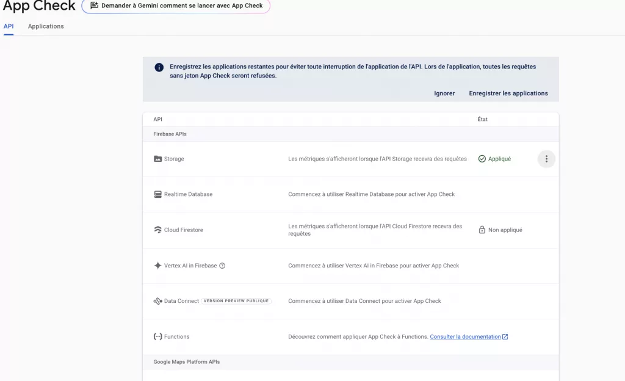The height and width of the screenshot is (381, 625).
Task: Select the Data Connect label
Action: point(181,301)
